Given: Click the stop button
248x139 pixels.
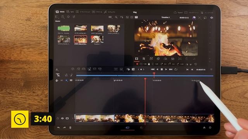Looking at the screenshot, I should (x=162, y=69).
